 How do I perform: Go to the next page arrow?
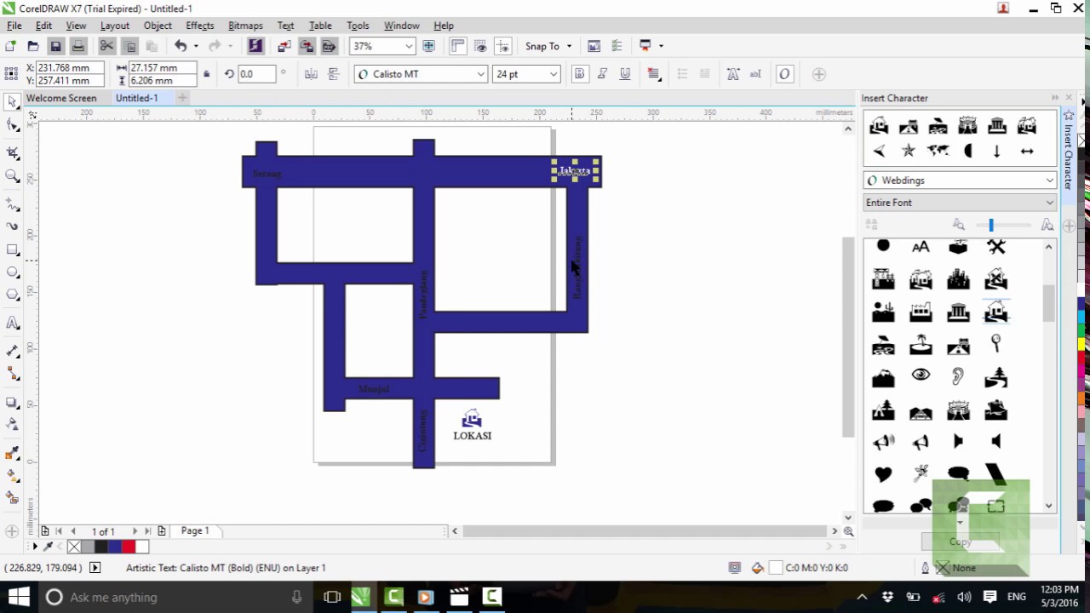(135, 531)
